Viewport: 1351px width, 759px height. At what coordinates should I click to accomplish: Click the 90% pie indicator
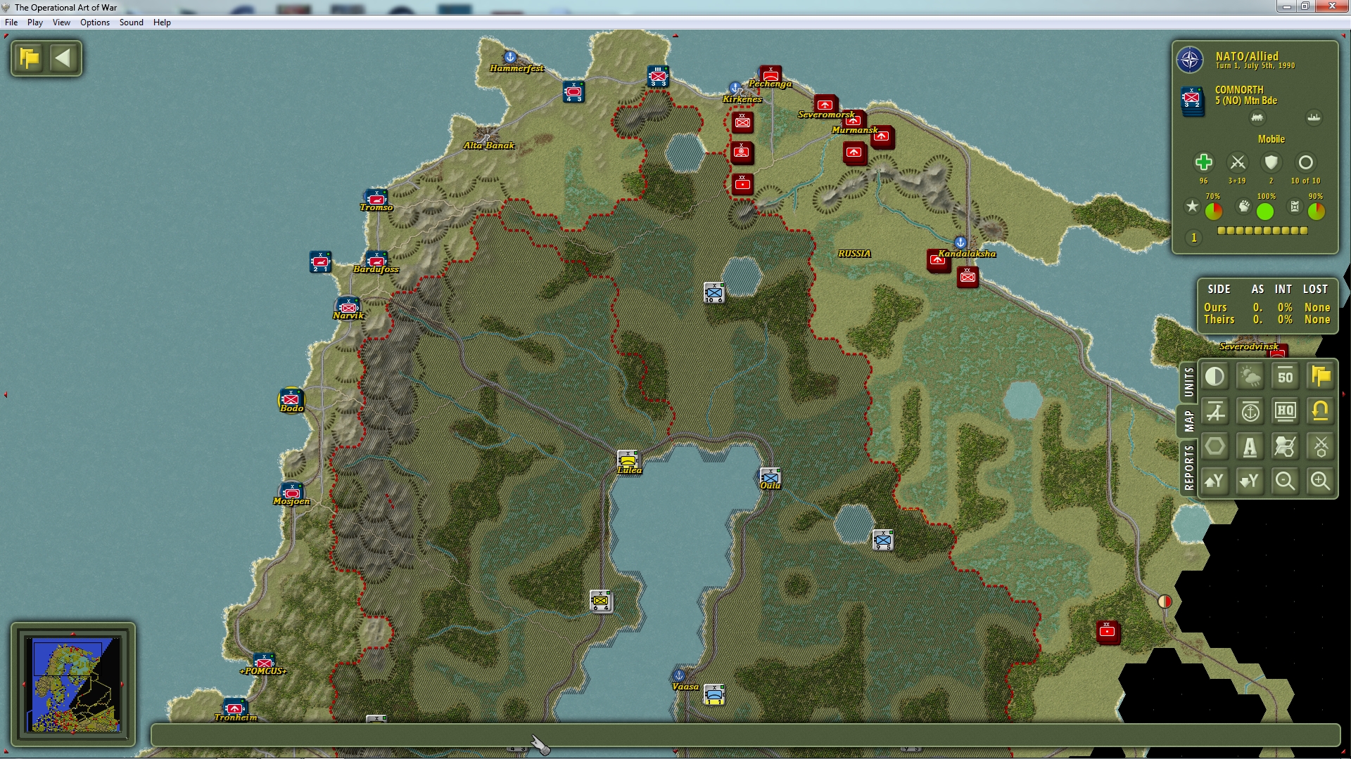(x=1317, y=211)
